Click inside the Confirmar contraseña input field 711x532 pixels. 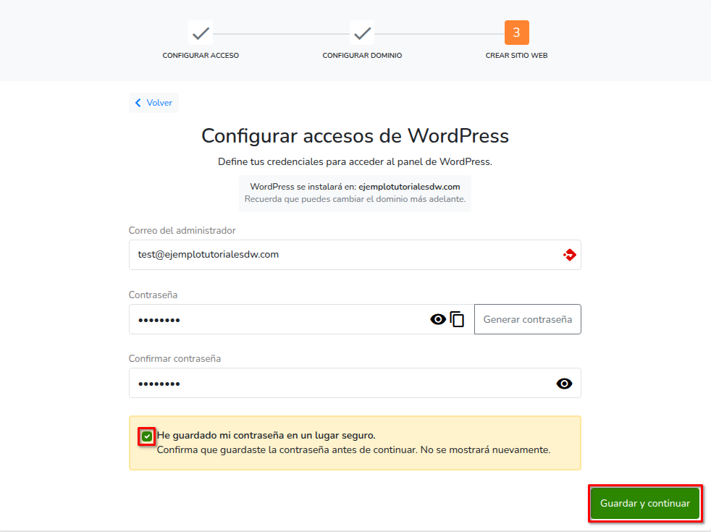[333, 384]
